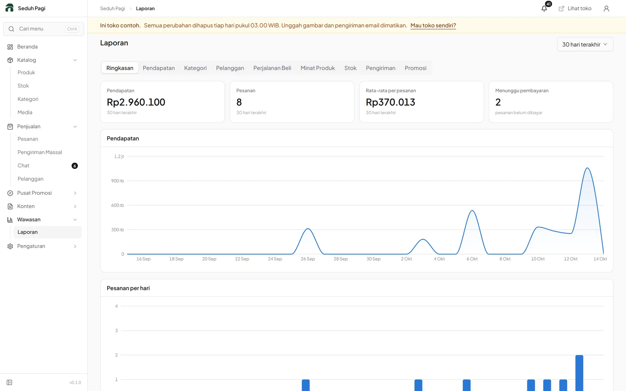
Task: Open sidebar Pelanggan under Penjualan
Action: (x=31, y=179)
